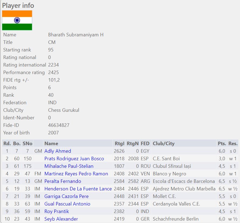Click the India flag image
The image size is (240, 223).
pos(17,20)
